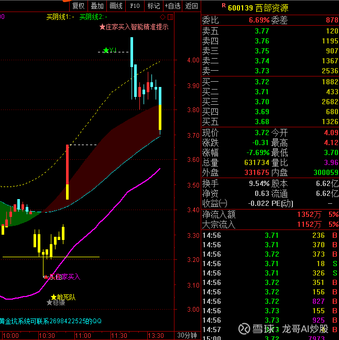Click the tall cyan candlestick at peak
Image resolution: width=339 pixels, height=340 pixels.
132,52
